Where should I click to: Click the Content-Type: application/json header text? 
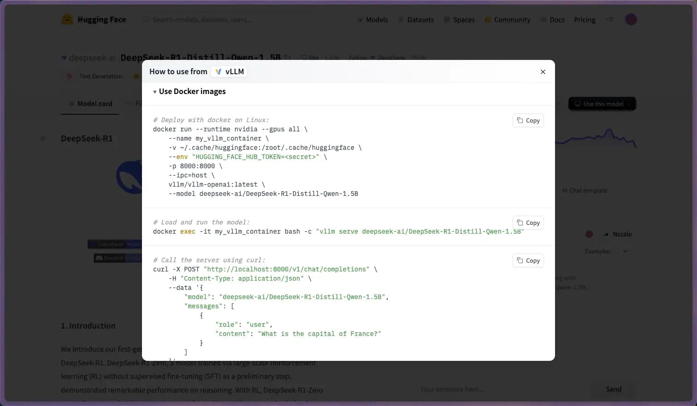point(242,279)
